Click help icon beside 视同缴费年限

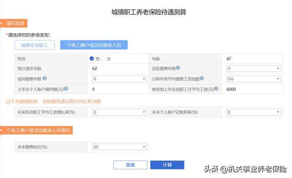point(45,78)
